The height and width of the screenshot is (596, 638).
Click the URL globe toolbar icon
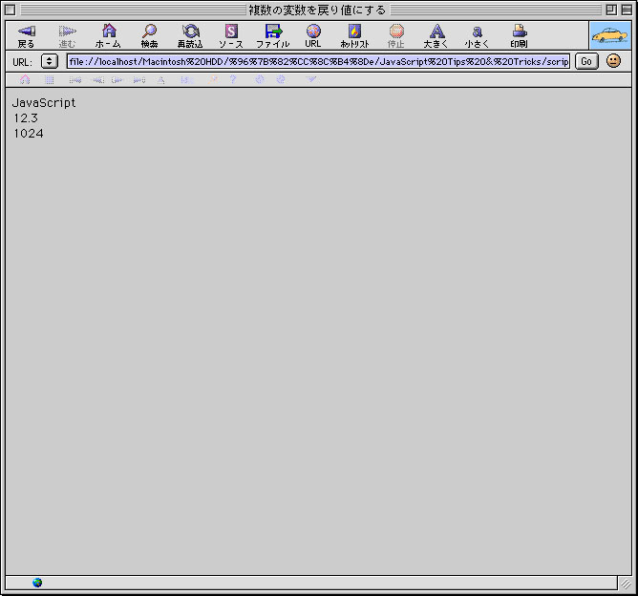coord(313,31)
